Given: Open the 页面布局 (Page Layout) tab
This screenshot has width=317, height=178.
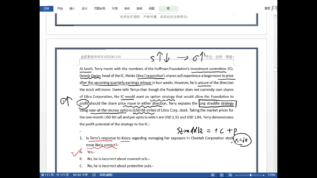Looking at the screenshot, I should click(x=100, y=8).
